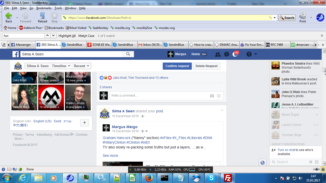Screen dimensions: 326x183
Task: Open Kalev Lehola friend thumbnail
Action: (78, 97)
